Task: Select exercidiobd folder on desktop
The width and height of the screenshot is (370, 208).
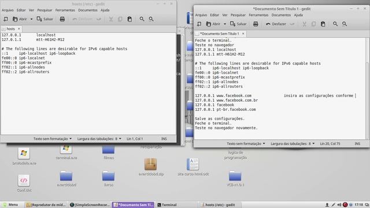Action: [x=66, y=179]
